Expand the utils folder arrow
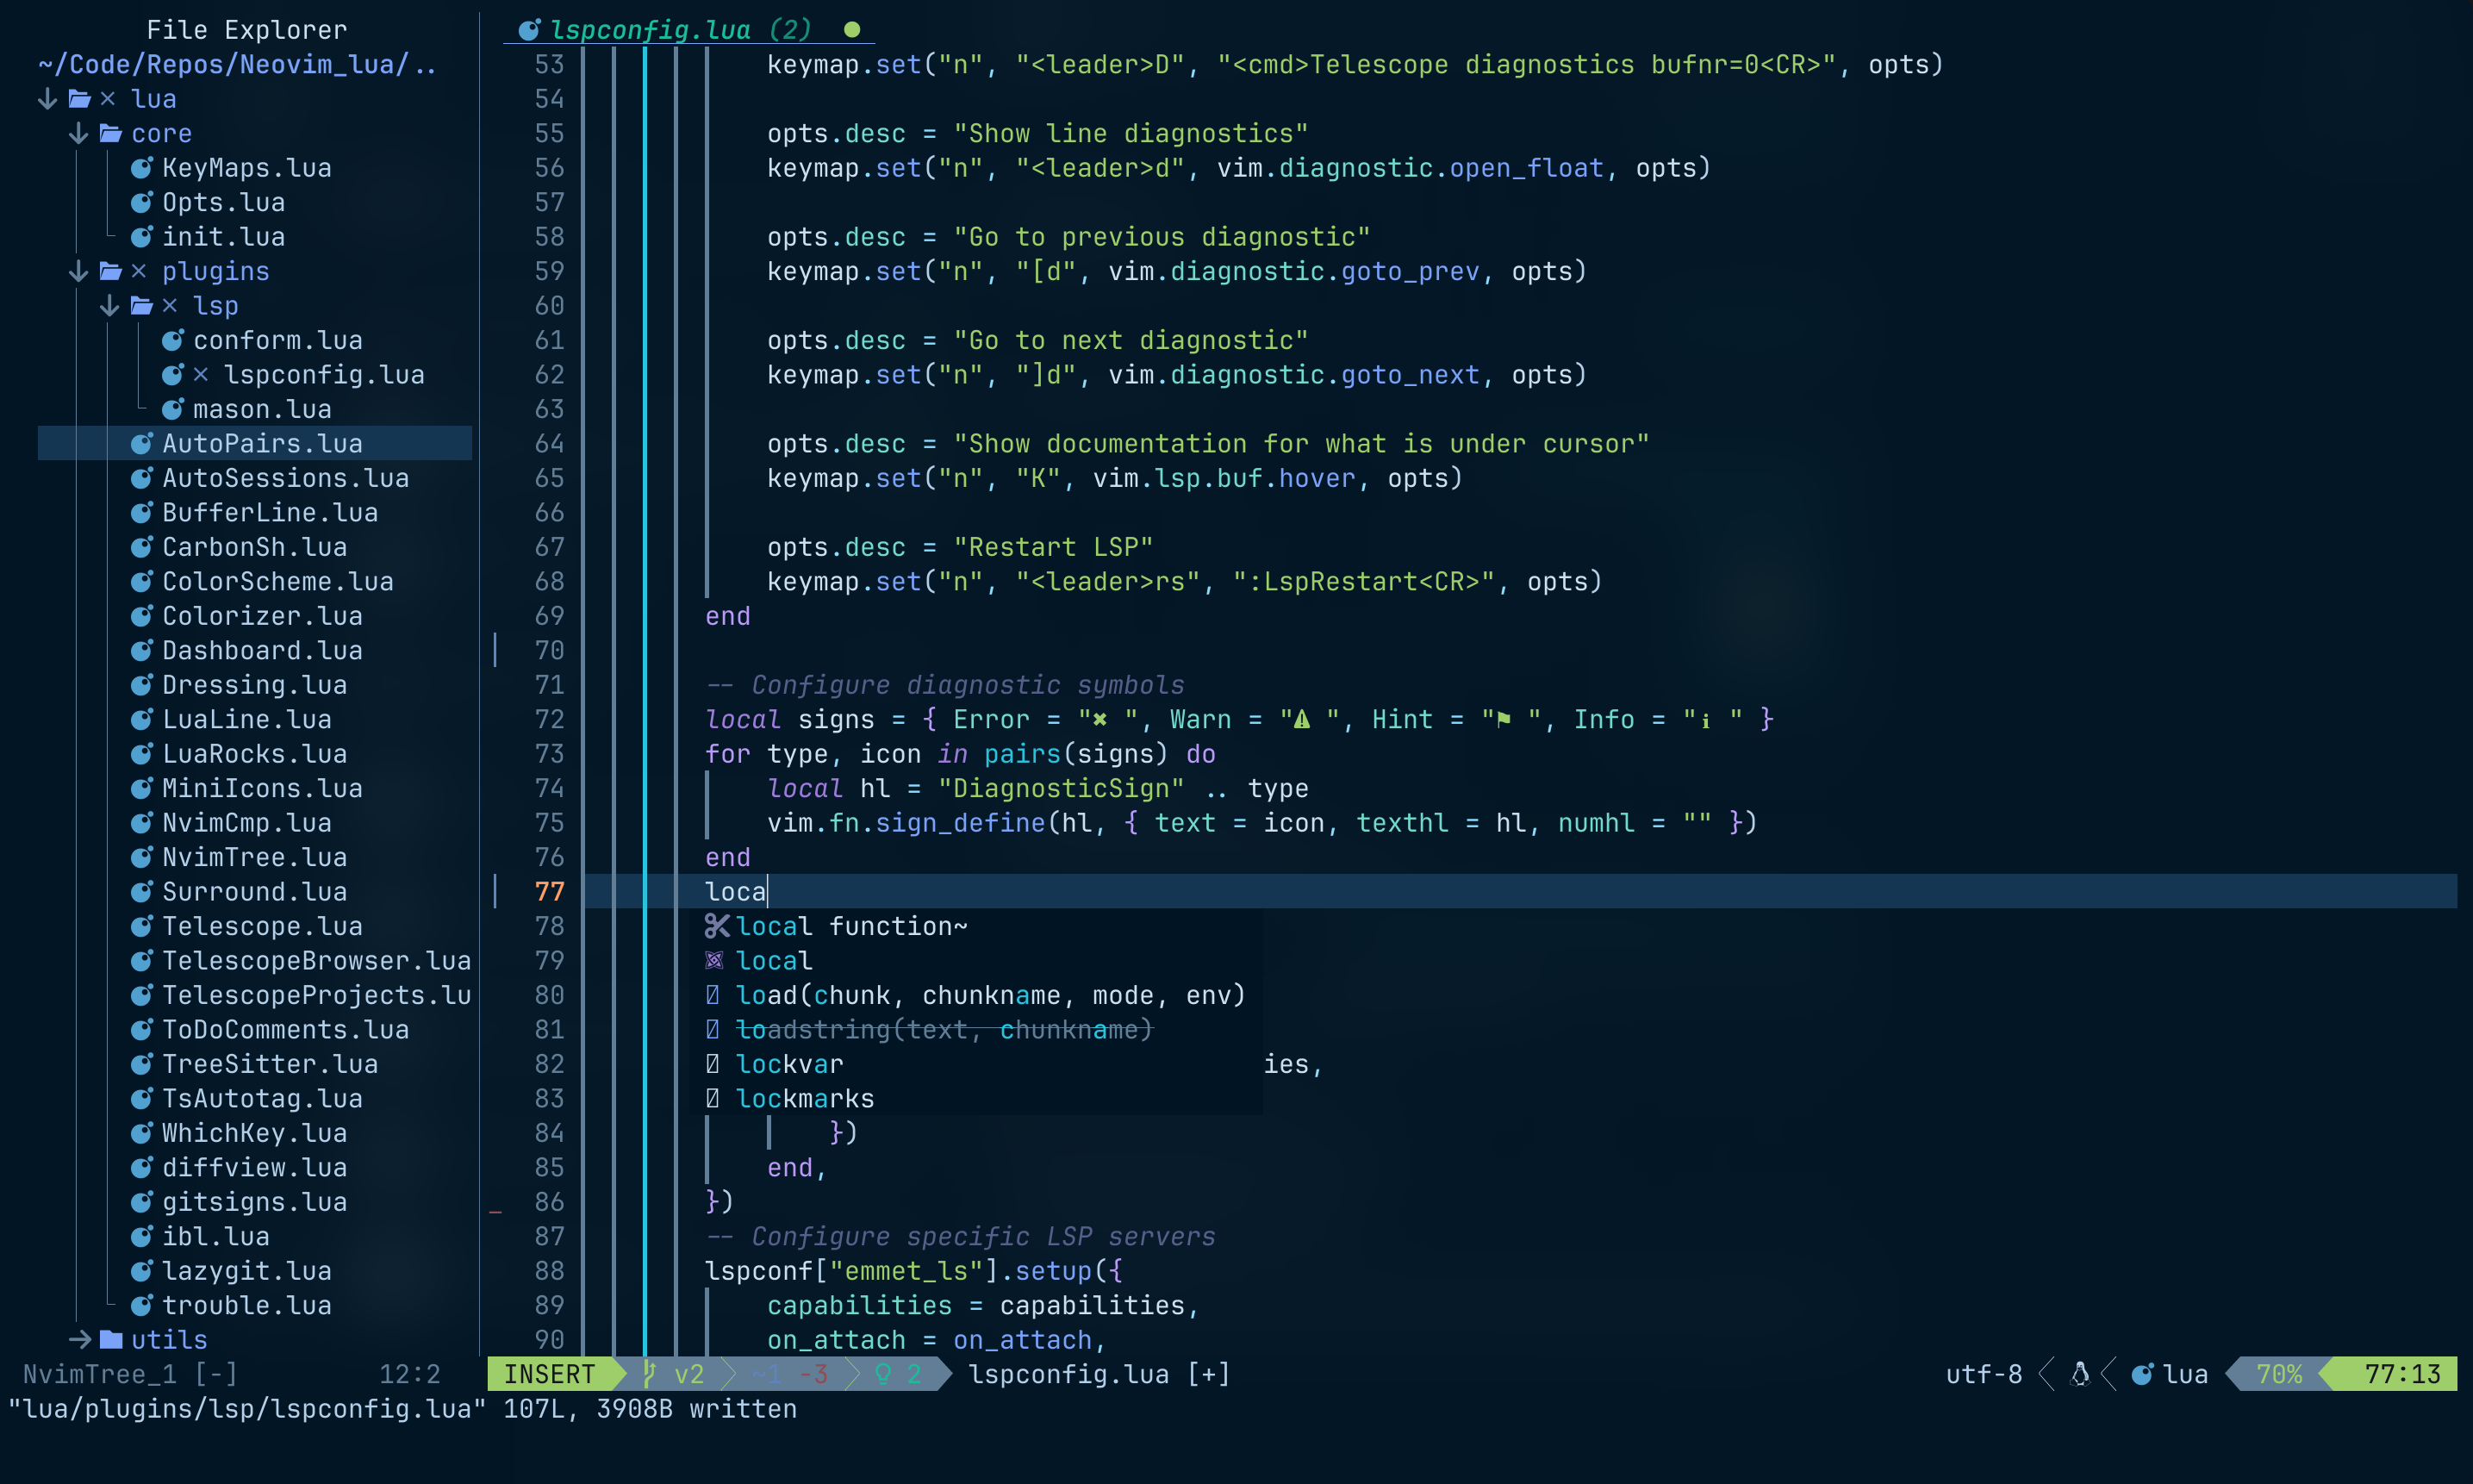This screenshot has width=2473, height=1484. click(80, 1339)
